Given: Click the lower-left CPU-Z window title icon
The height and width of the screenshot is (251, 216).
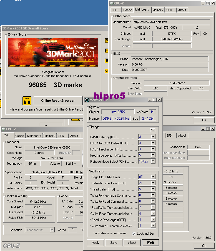Looking at the screenshot, I should pyautogui.click(x=4, y=129).
